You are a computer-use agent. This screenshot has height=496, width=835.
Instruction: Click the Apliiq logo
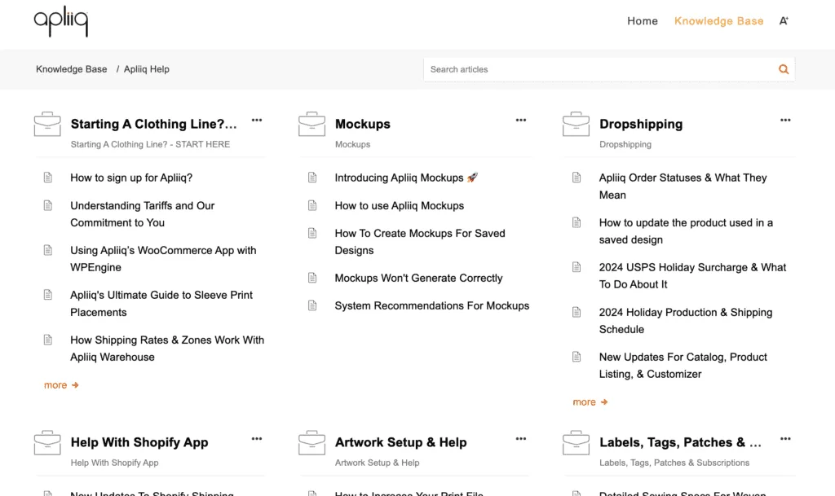coord(61,22)
